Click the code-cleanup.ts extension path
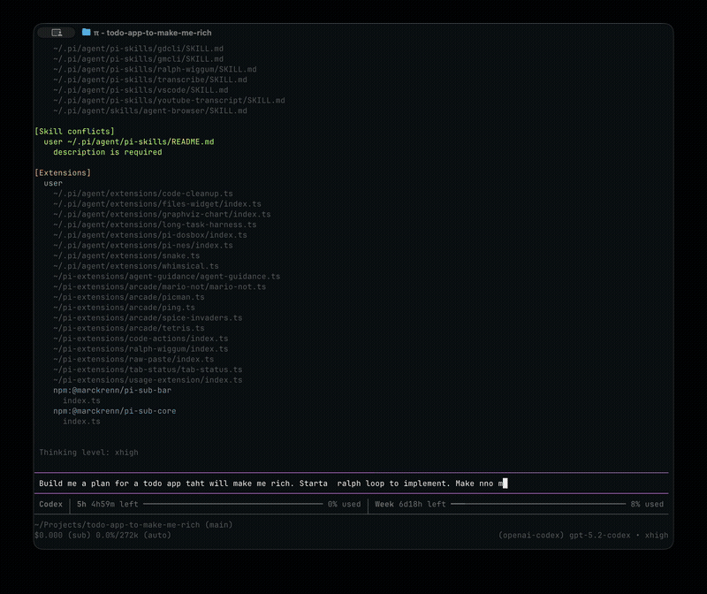 [x=143, y=194]
